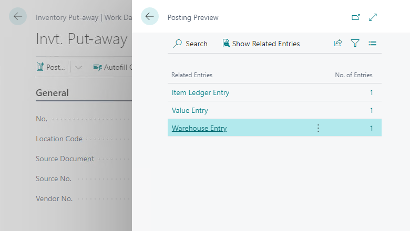This screenshot has height=231, width=410.
Task: Click the Autofill action in toolbar
Action: click(x=112, y=67)
